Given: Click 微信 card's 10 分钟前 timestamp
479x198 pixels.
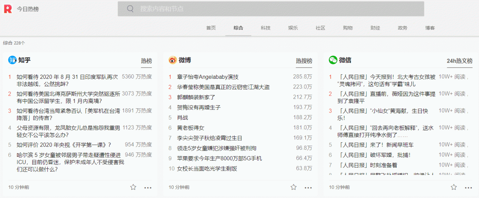Looking at the screenshot, I should tap(339, 187).
